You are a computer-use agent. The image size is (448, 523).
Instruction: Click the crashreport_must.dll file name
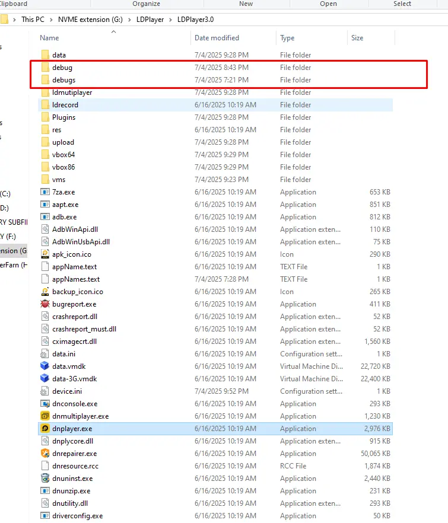click(x=84, y=329)
